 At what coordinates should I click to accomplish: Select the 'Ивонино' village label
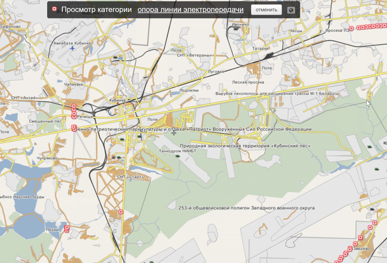tap(241, 24)
